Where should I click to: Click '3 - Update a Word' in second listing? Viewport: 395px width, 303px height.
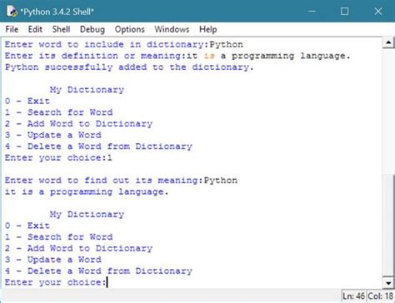coord(52,260)
